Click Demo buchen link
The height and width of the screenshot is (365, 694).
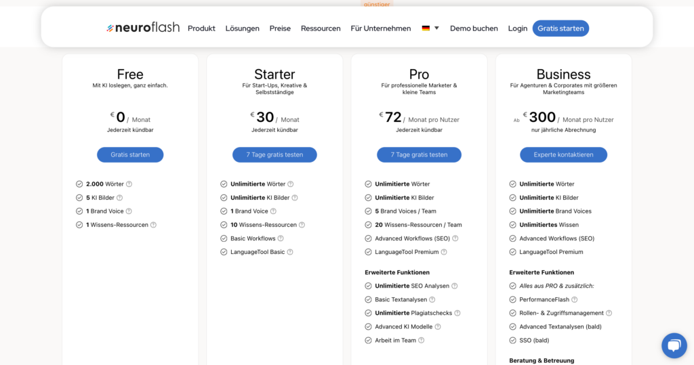pos(474,28)
